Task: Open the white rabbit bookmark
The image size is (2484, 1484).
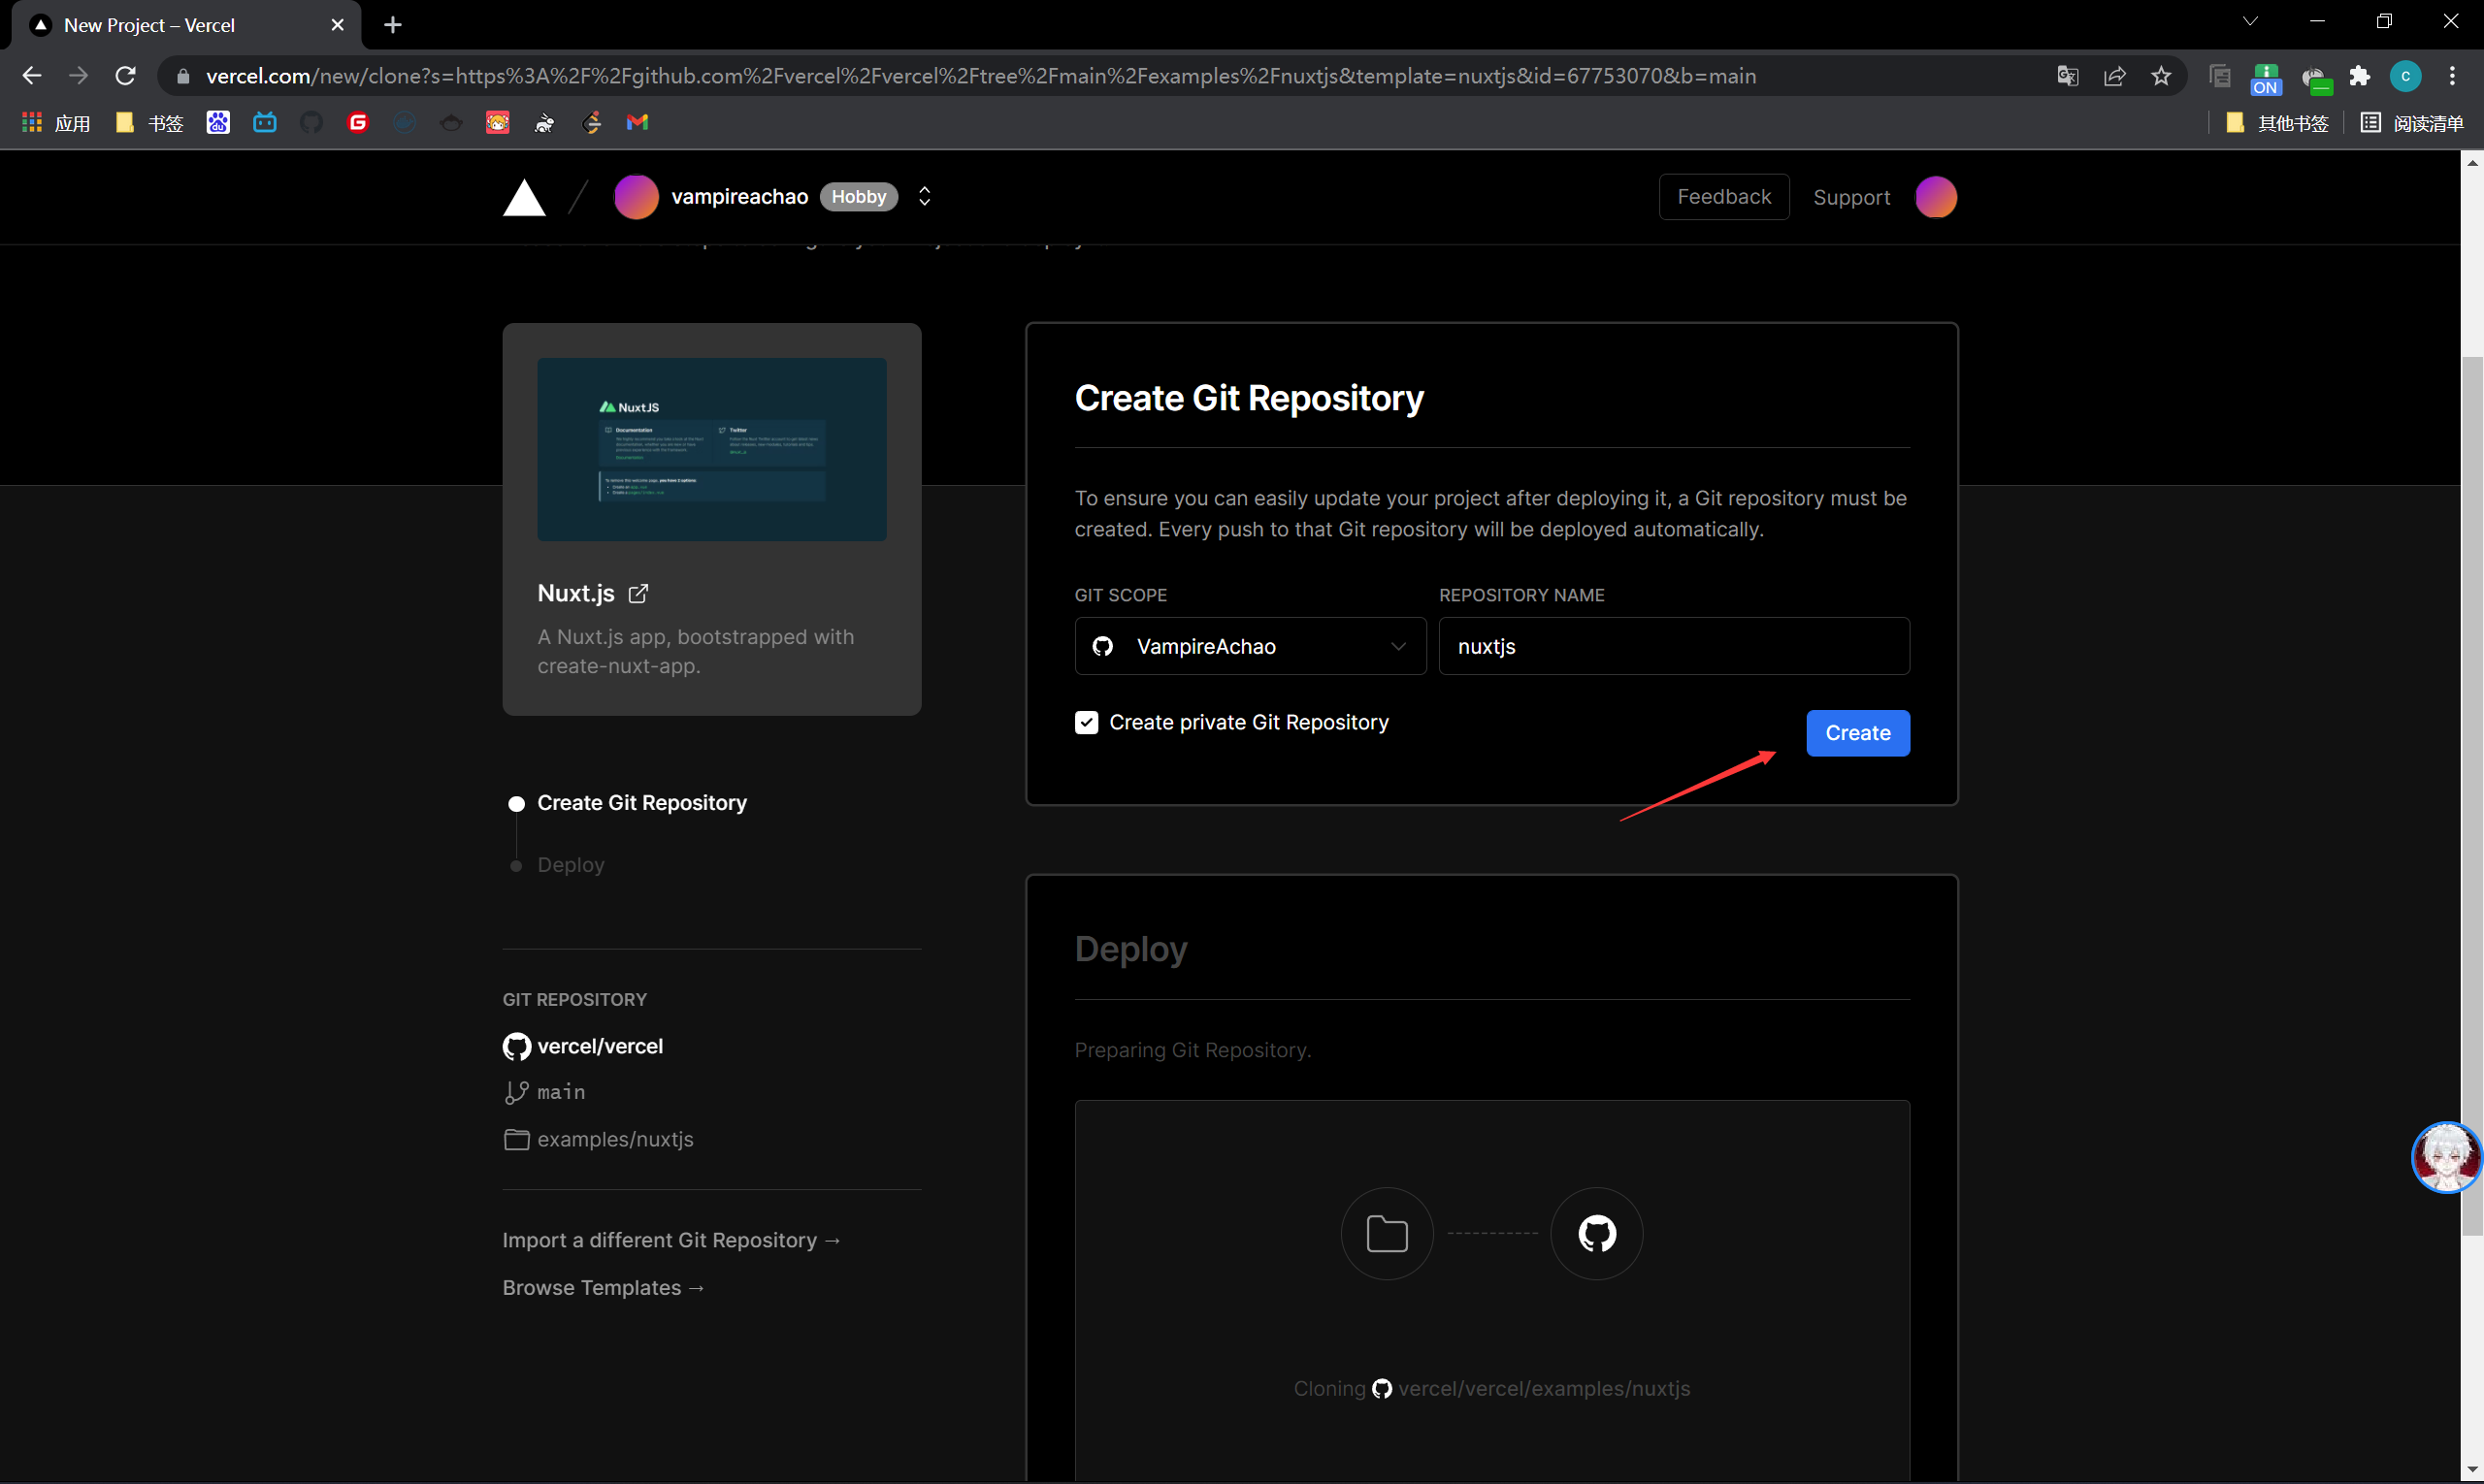Action: pos(544,122)
